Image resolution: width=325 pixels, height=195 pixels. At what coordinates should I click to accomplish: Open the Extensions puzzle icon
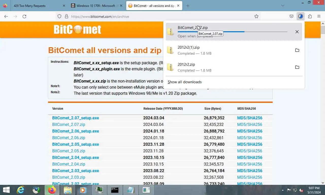(x=310, y=16)
